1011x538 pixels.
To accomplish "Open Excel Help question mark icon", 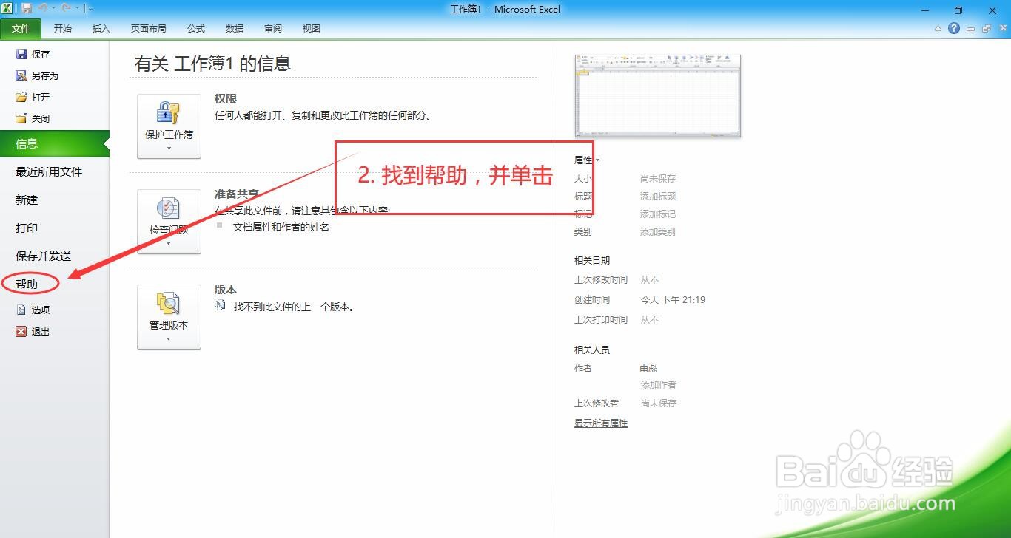I will (954, 28).
